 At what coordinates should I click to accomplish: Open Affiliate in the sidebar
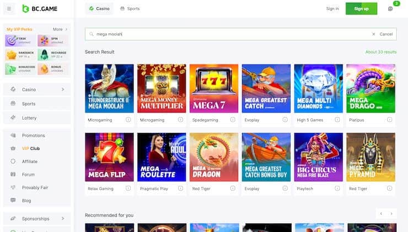point(37,161)
